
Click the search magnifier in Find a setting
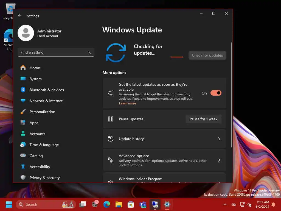(89, 52)
